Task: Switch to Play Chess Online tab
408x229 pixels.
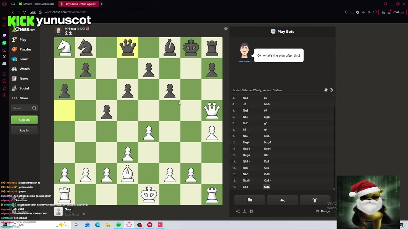Action: pyautogui.click(x=78, y=4)
